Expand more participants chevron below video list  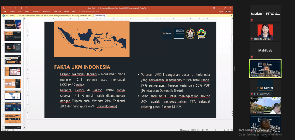(x=265, y=137)
